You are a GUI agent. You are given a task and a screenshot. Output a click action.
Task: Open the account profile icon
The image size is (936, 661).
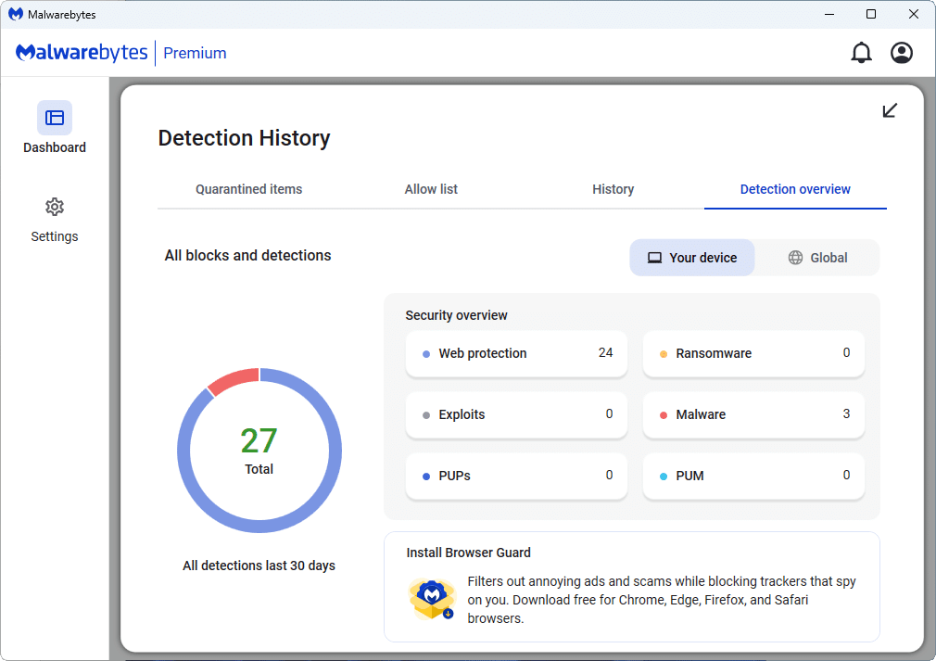click(x=902, y=53)
